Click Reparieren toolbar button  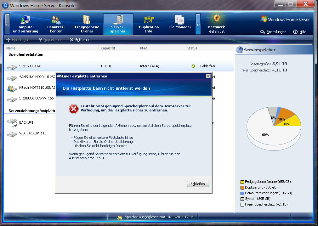point(49,40)
